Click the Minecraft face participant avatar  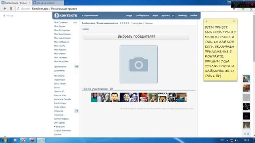click(x=163, y=97)
